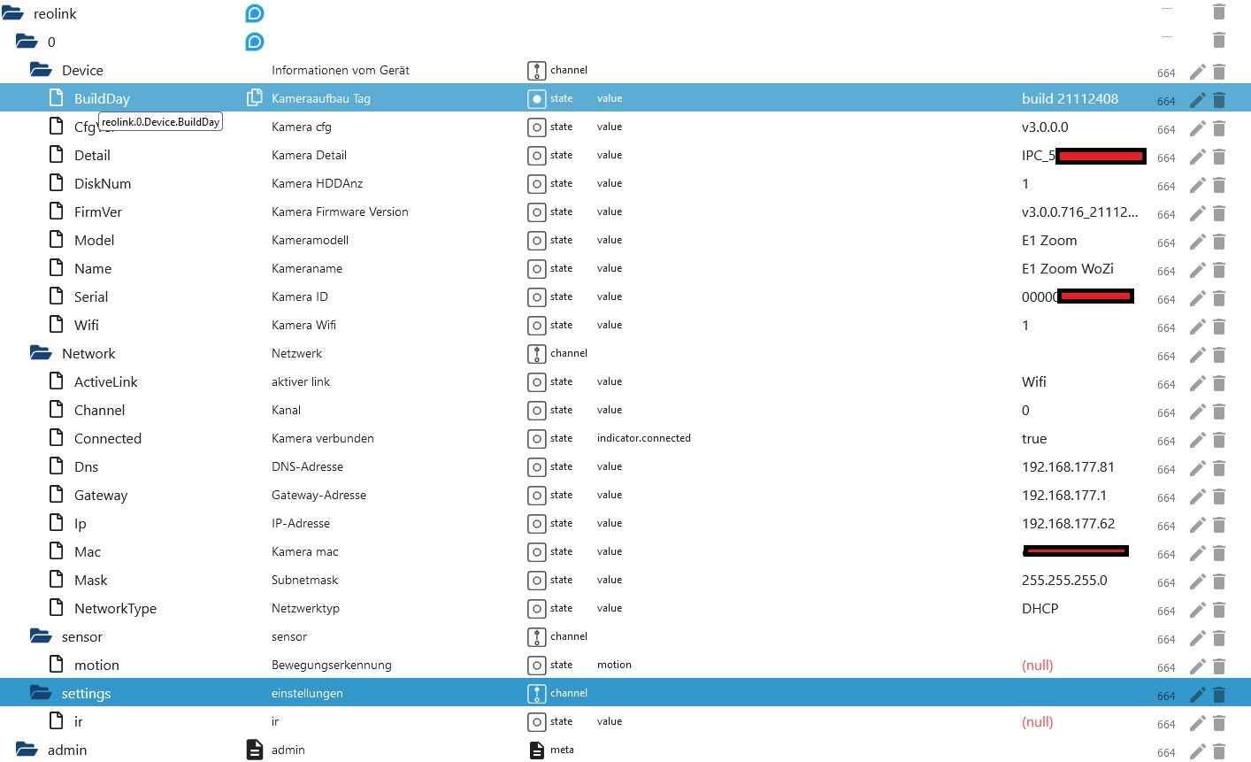Edit the Wifi object
This screenshot has height=762, width=1251.
[x=1197, y=327]
